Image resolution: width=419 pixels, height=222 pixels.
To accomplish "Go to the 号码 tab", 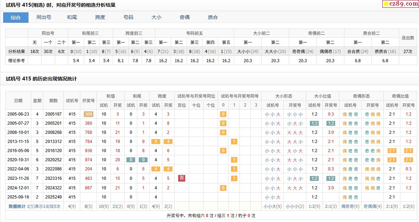I will [129, 18].
